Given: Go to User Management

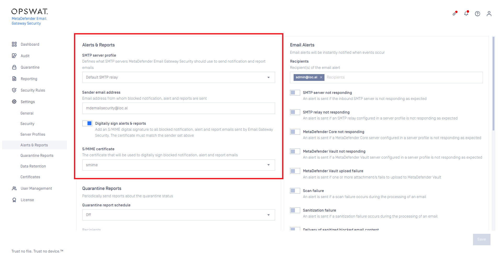Looking at the screenshot, I should pyautogui.click(x=36, y=188).
